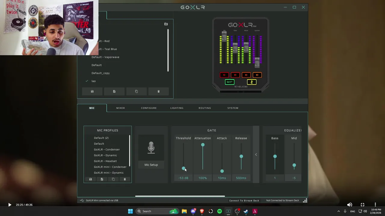Delete selected mic profile
This screenshot has width=385, height=216.
[125, 179]
